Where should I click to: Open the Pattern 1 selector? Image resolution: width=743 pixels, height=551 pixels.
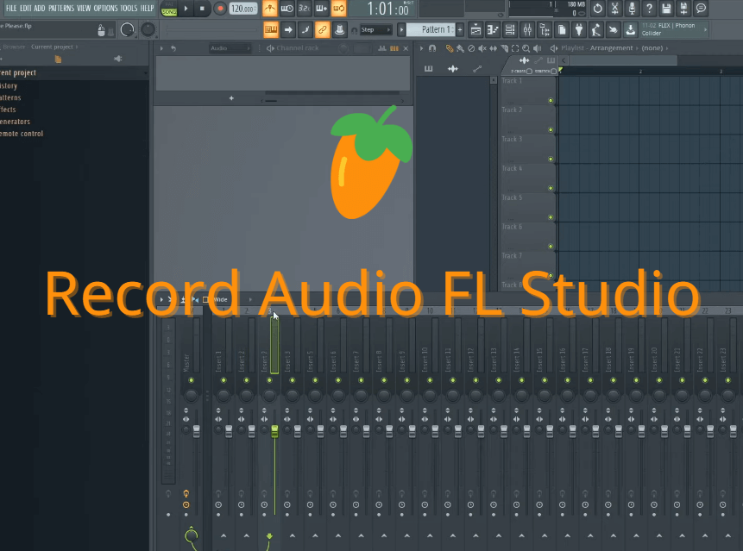(430, 30)
